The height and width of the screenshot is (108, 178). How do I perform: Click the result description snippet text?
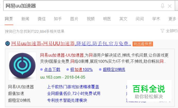pos(104,58)
